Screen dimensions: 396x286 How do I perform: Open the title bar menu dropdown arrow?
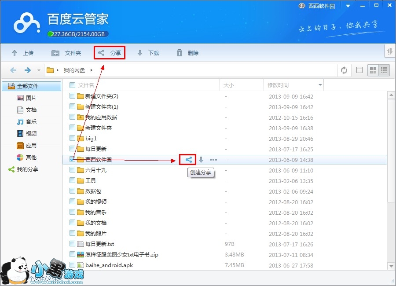click(x=348, y=6)
